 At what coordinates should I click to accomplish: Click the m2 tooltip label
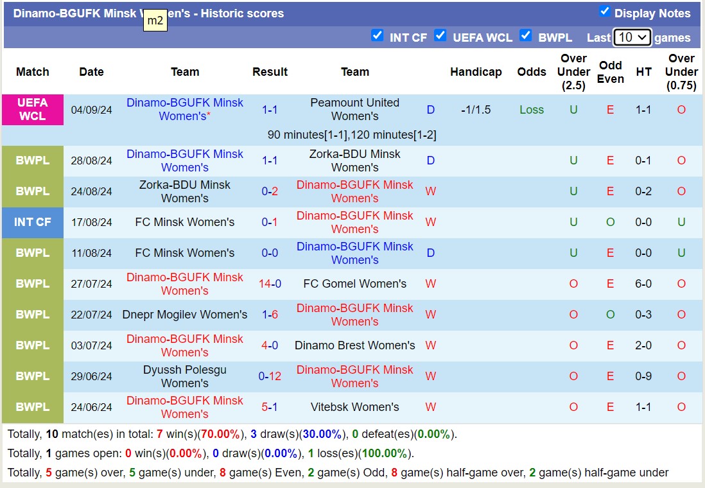[x=155, y=21]
